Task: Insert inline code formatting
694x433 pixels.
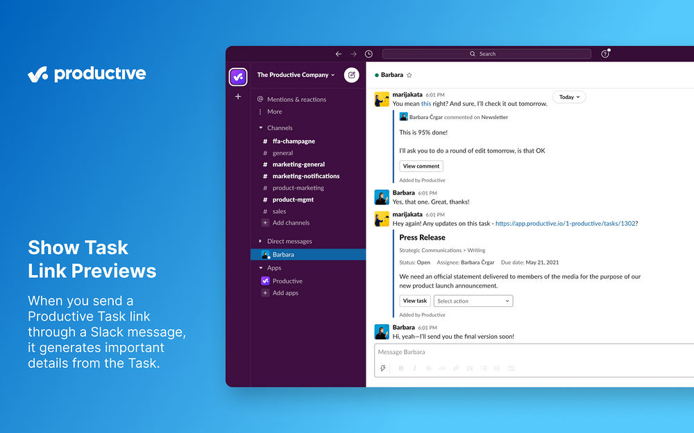Action: pyautogui.click(x=442, y=368)
